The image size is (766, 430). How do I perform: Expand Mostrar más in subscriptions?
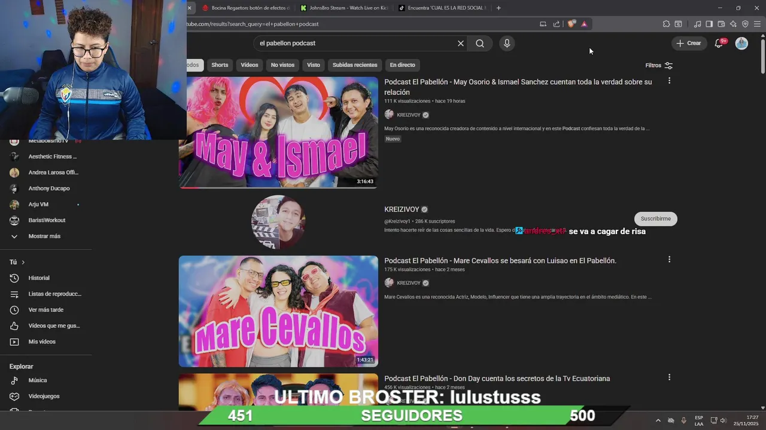click(x=44, y=236)
